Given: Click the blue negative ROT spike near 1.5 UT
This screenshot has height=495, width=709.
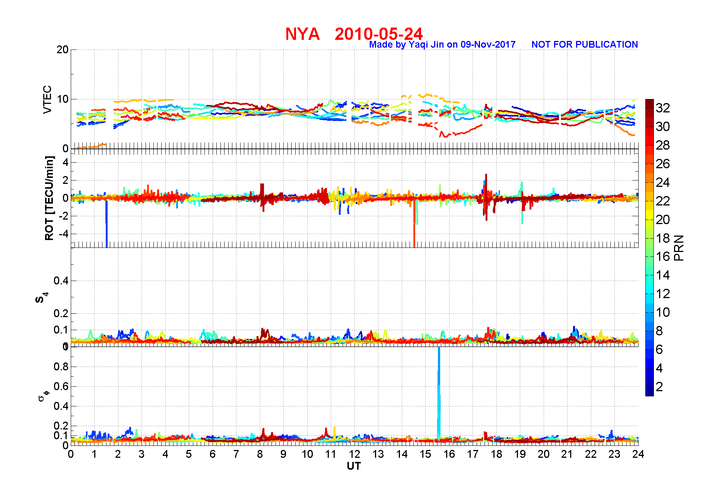Looking at the screenshot, I should pyautogui.click(x=106, y=223).
